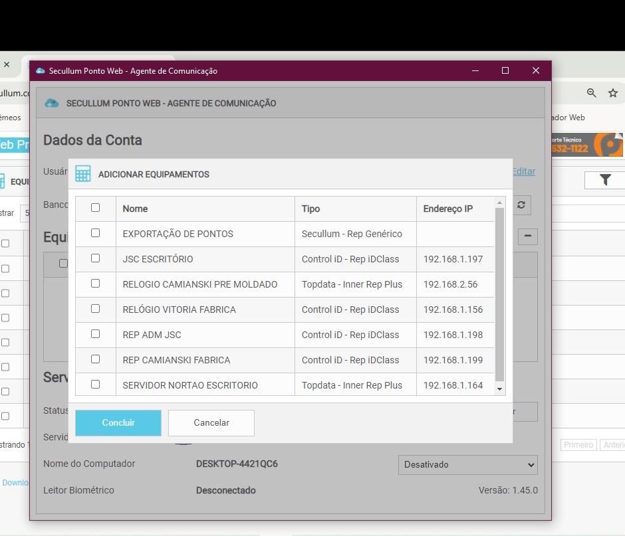Click the refresh icon next to Banco

click(521, 205)
